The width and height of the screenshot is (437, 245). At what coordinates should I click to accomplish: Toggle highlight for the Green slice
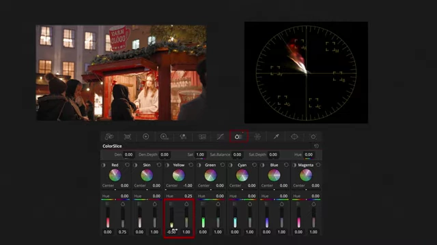[x=199, y=165]
